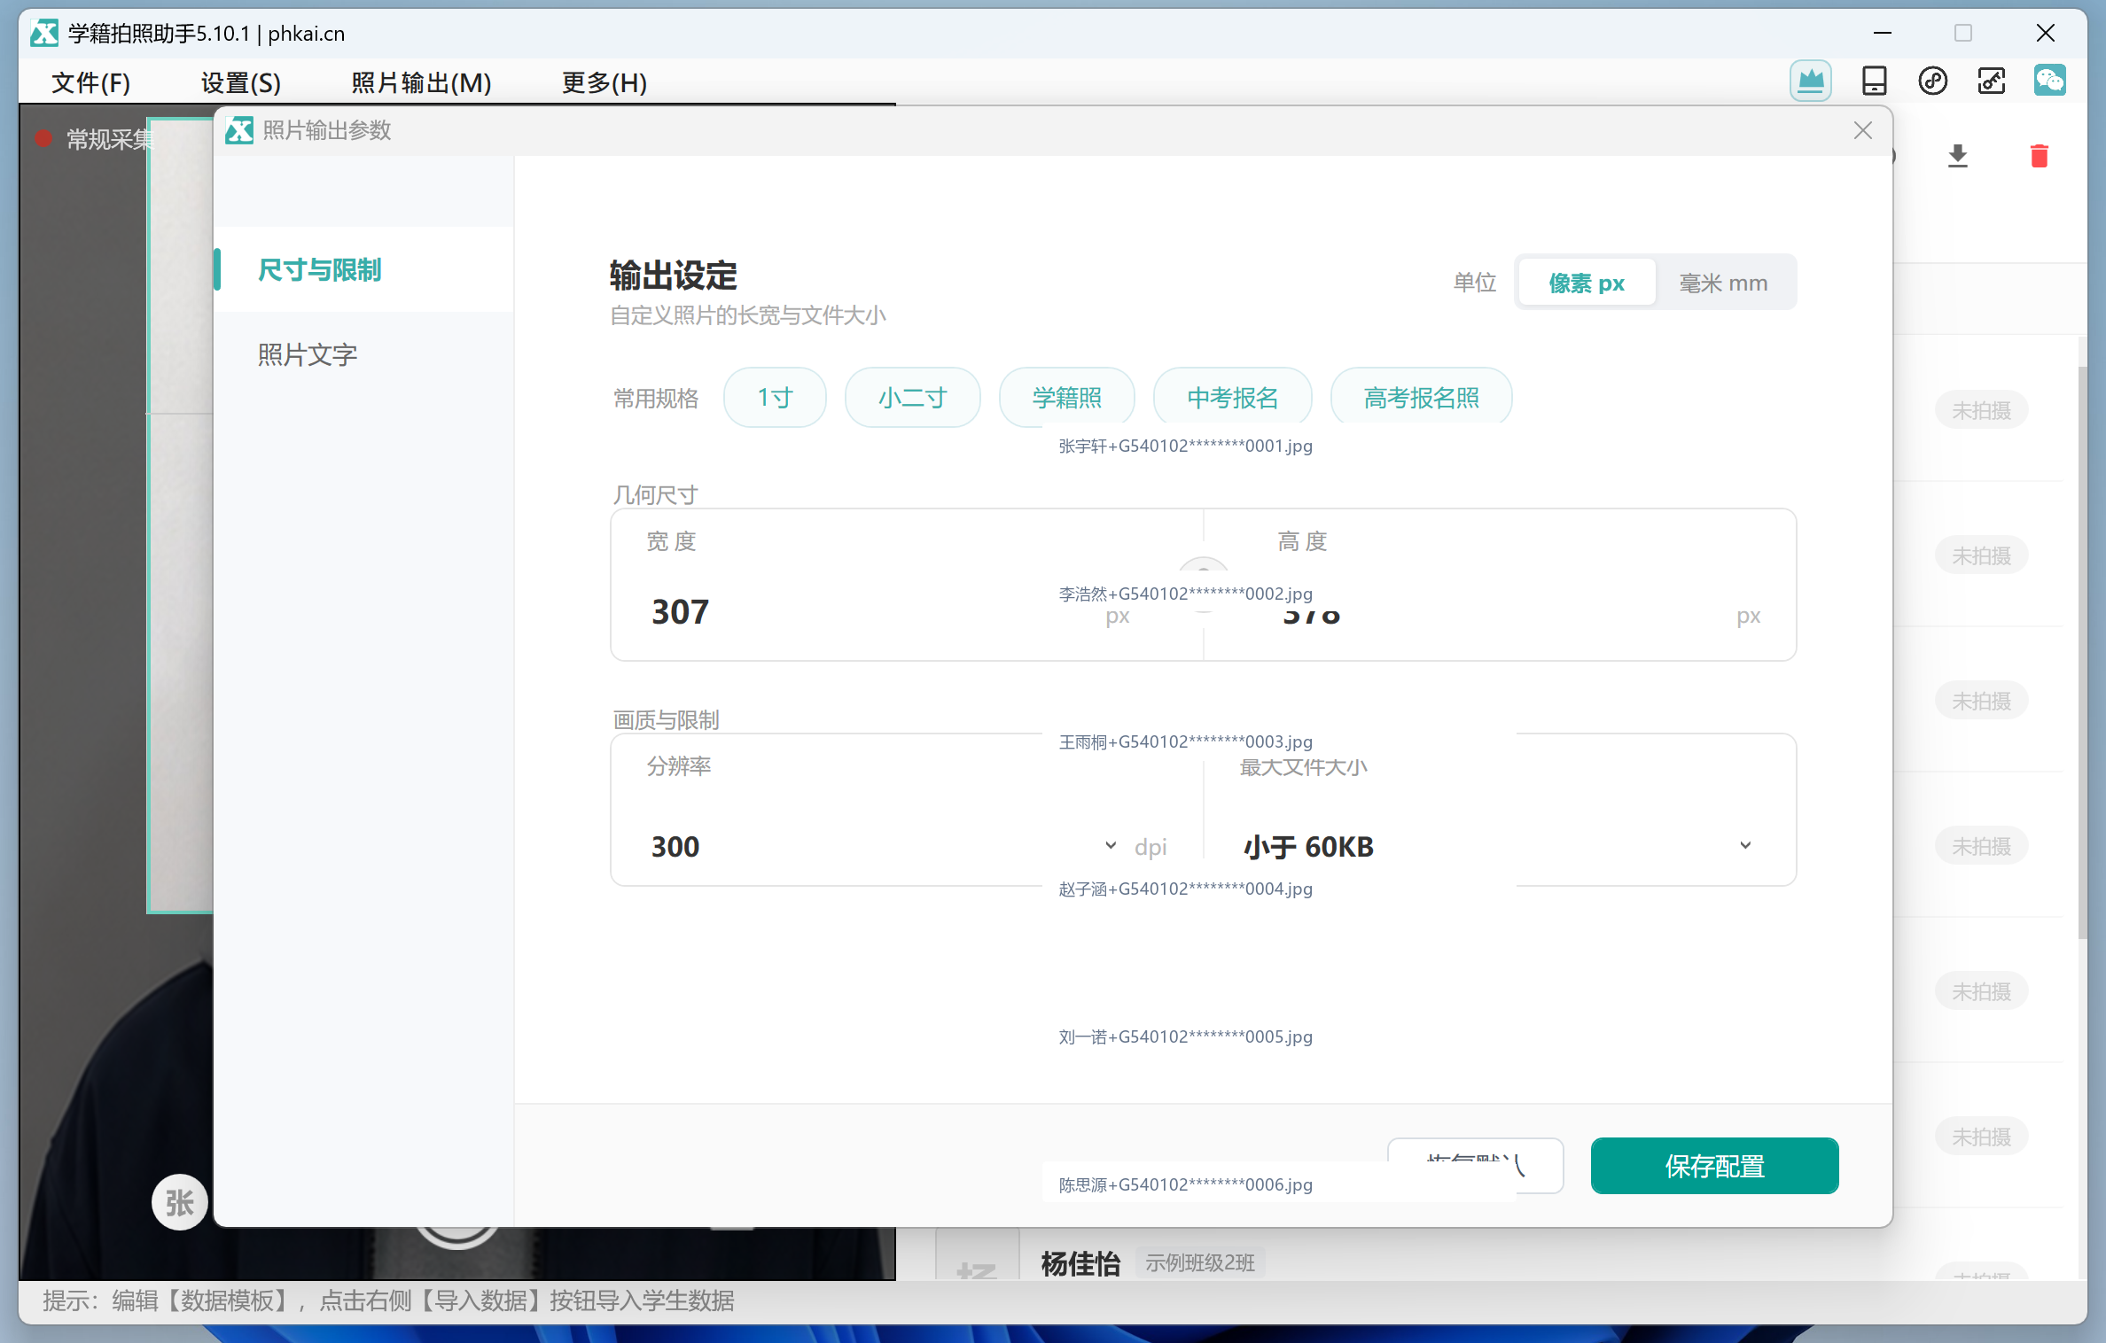Click the 保存配置 button
The width and height of the screenshot is (2106, 1343).
1714,1166
